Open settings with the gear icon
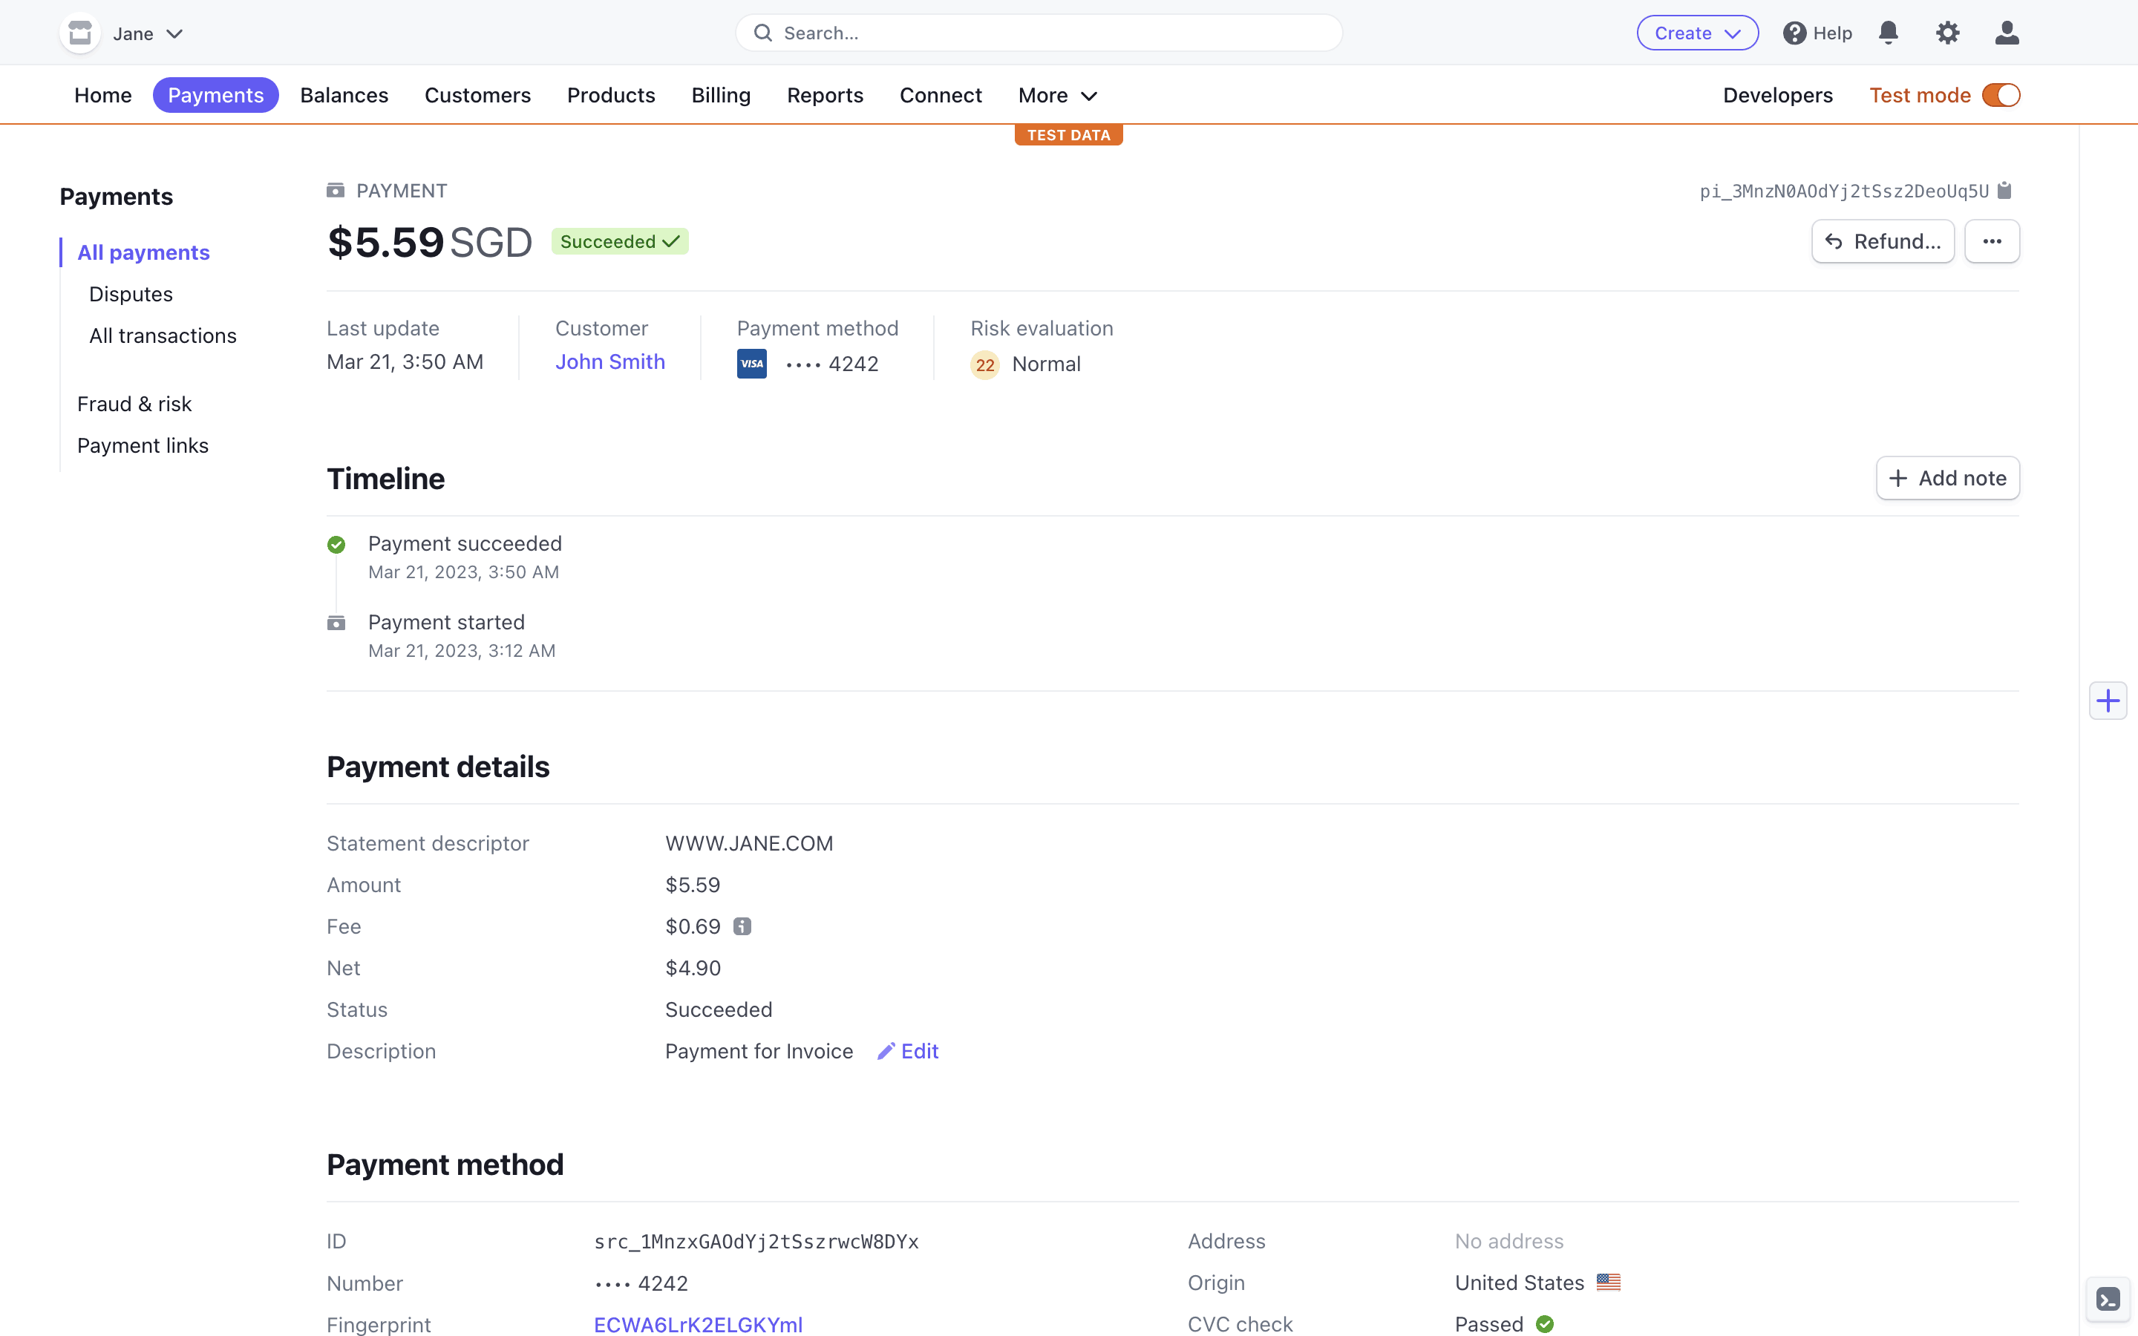Screen dimensions: 2138x1336 tap(1947, 33)
